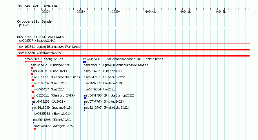
Task: Open nsv5947591 (Almarri2020) variant
Action: [104, 77]
